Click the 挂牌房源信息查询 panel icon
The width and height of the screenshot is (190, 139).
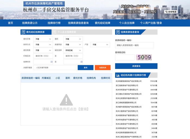(x=118, y=32)
